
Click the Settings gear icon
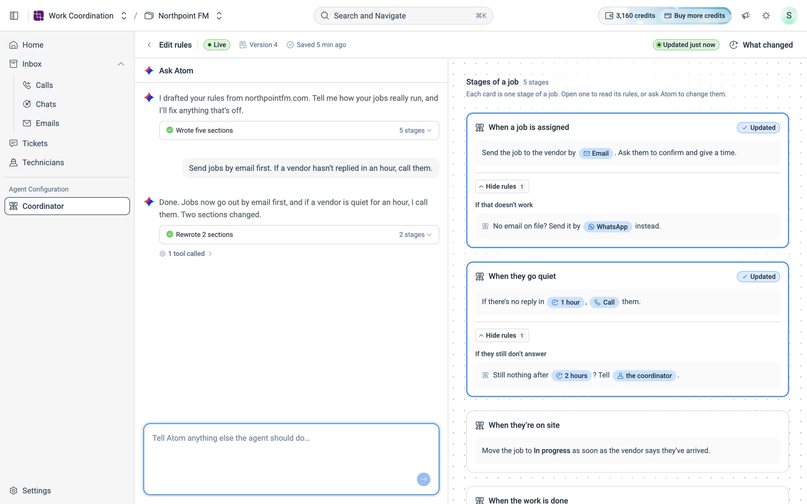click(x=14, y=490)
